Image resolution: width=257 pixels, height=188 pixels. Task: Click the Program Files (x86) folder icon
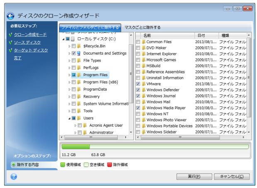click(x=79, y=82)
